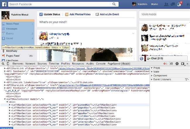Collapse the Props section

[152, 68]
